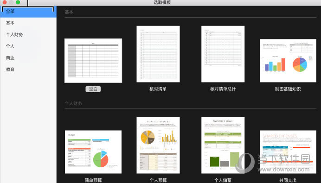
Task: Select the 全部 category in sidebar
Action: click(28, 12)
